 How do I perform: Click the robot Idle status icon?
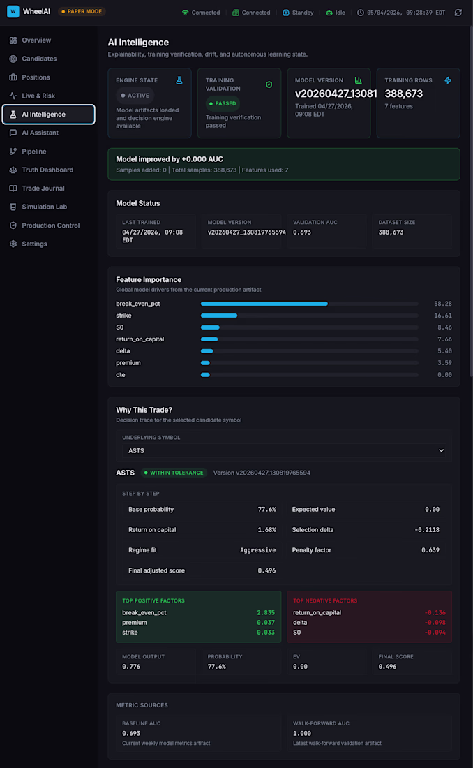329,13
